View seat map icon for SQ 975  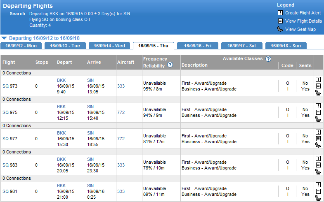pos(318,119)
